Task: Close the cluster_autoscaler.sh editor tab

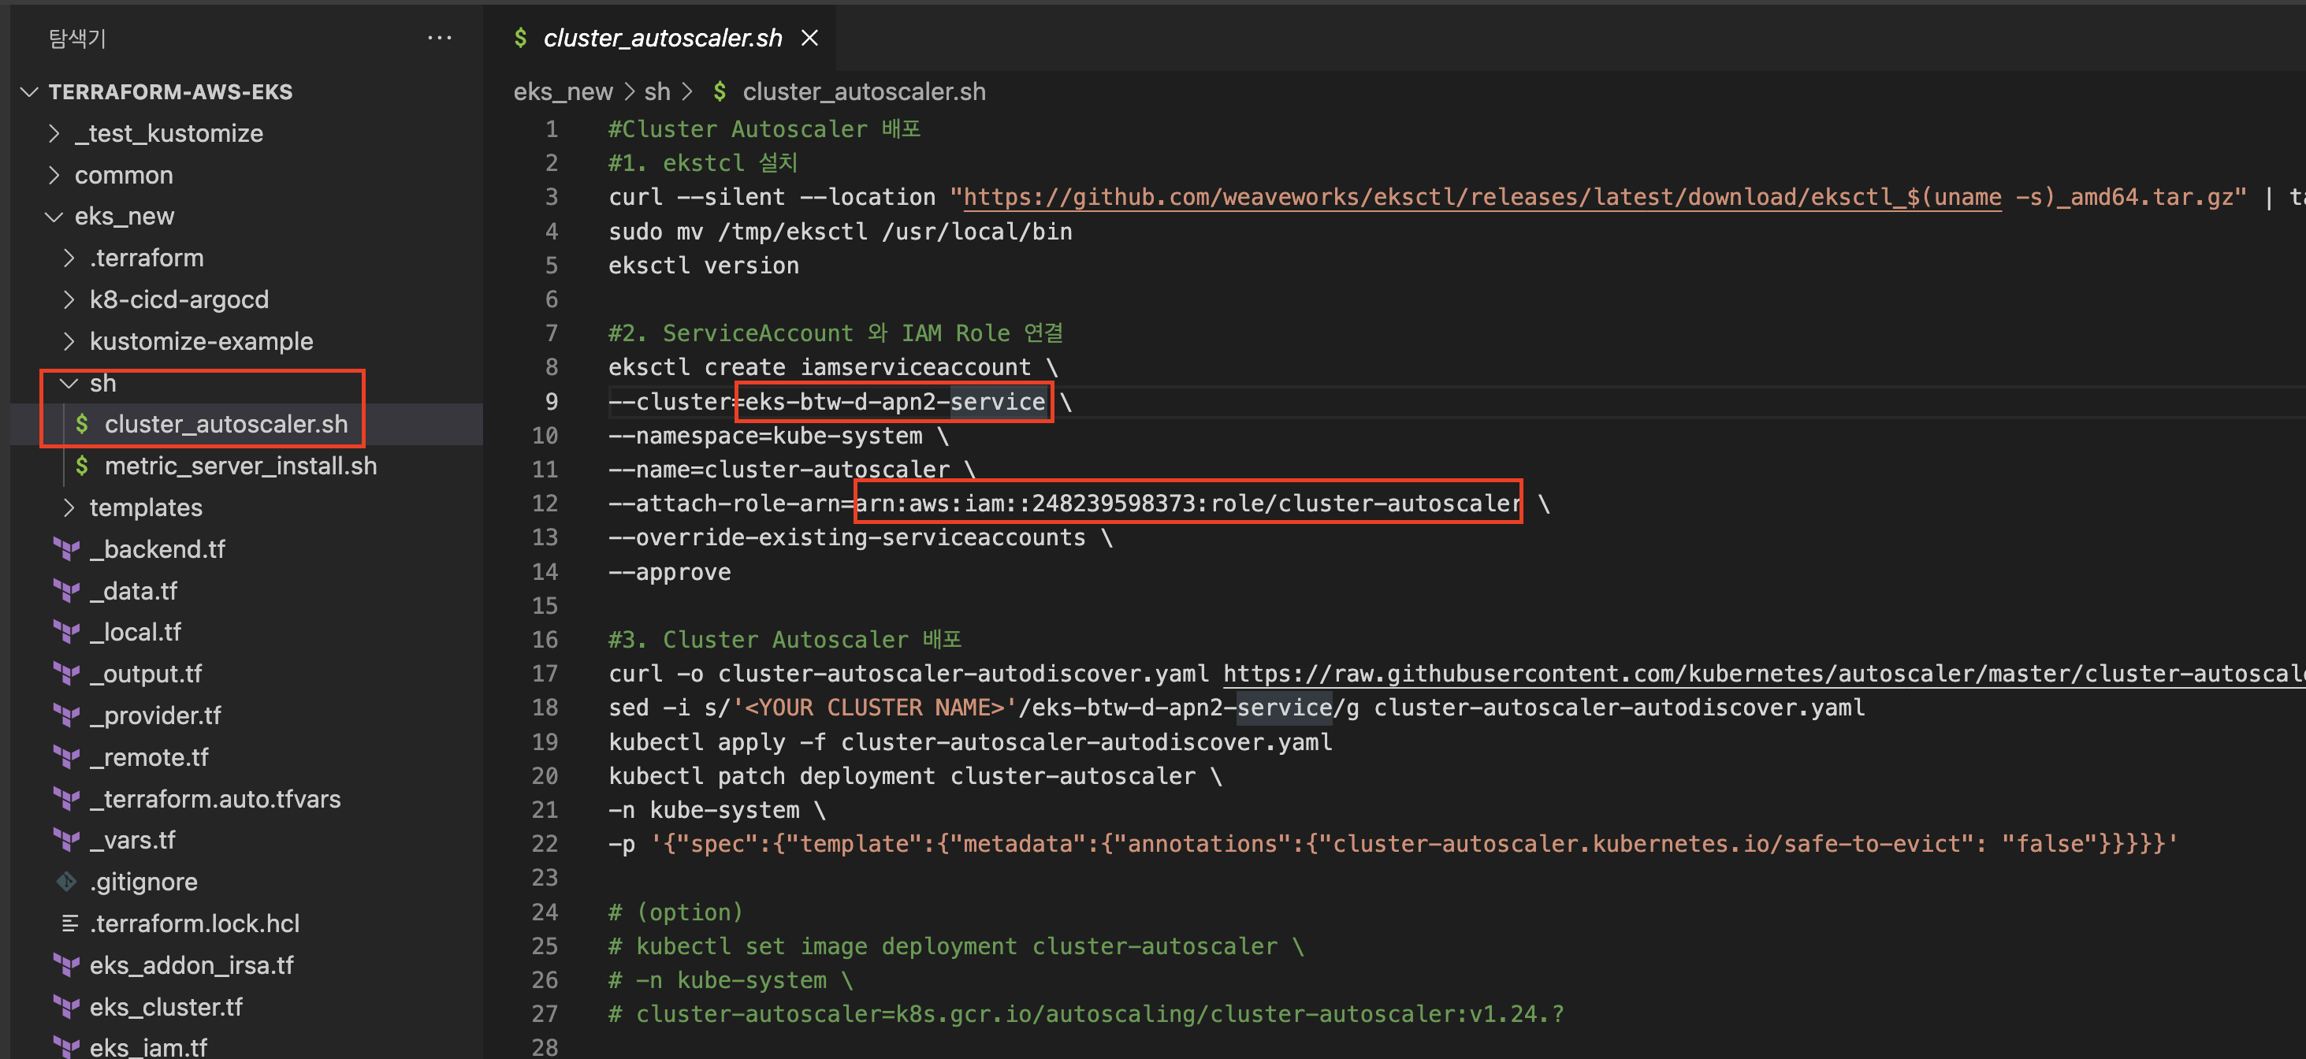Action: 809,38
